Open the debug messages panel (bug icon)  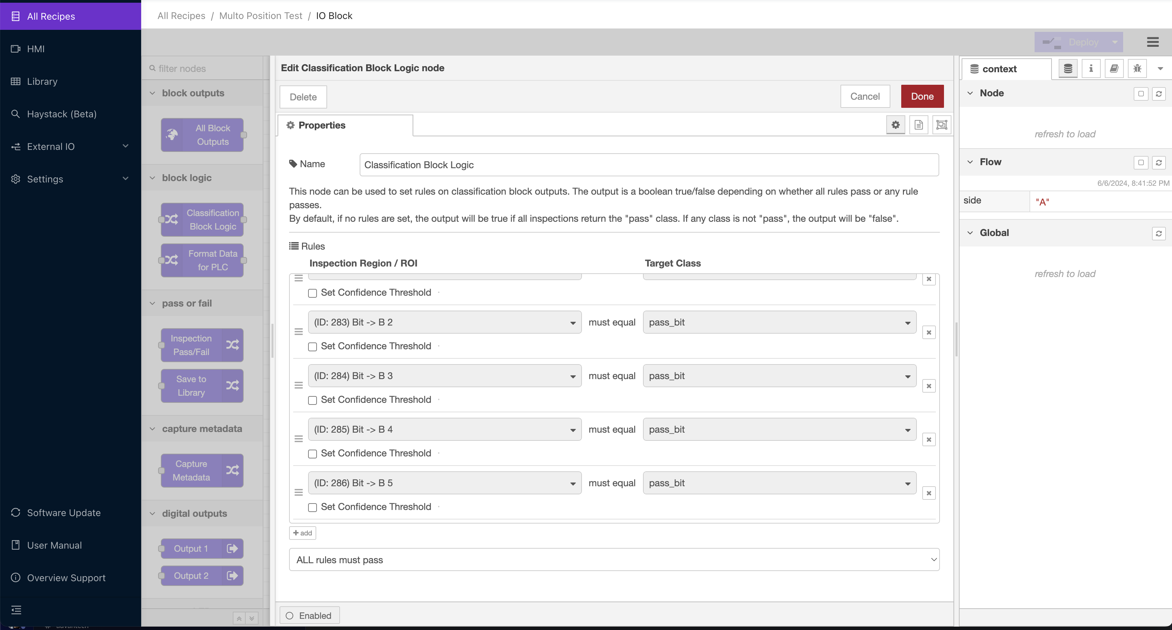(x=1137, y=68)
